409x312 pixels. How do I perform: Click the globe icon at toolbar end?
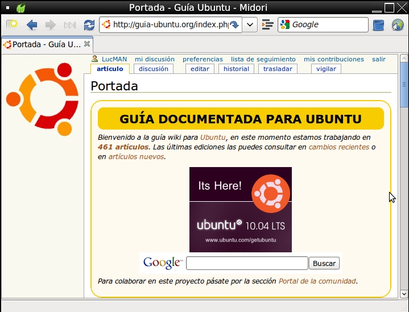(x=398, y=25)
